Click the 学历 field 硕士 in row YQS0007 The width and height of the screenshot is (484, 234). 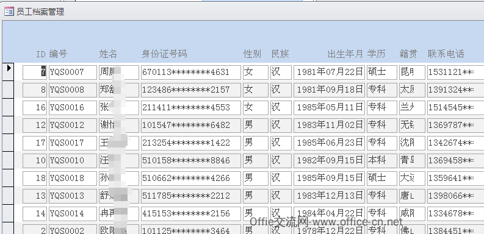click(382, 73)
